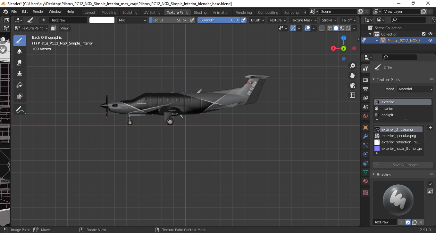
Task: Toggle fake user shield for TexDraw
Action: pos(408,222)
